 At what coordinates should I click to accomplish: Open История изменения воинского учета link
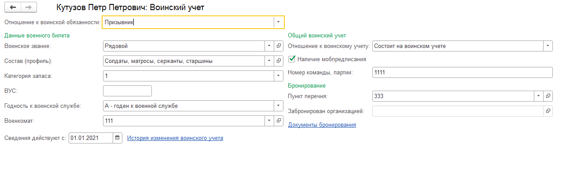point(175,138)
